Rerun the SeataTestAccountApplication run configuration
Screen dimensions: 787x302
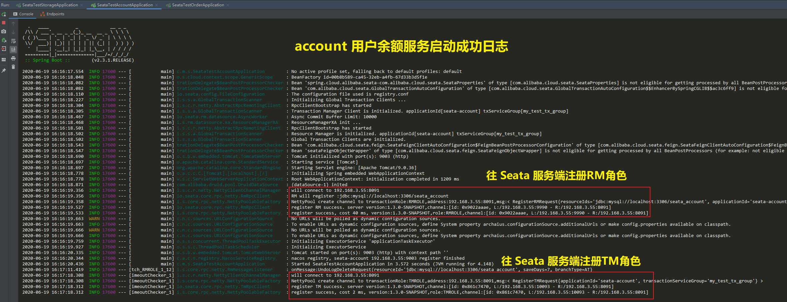pyautogui.click(x=4, y=14)
